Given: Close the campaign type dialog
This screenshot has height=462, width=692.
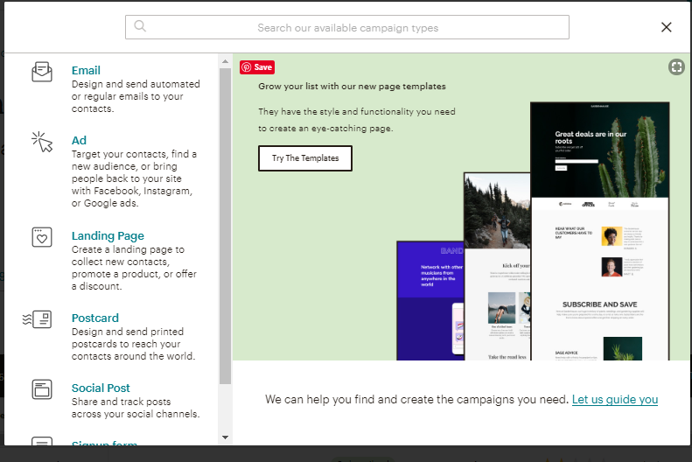Looking at the screenshot, I should coord(667,27).
